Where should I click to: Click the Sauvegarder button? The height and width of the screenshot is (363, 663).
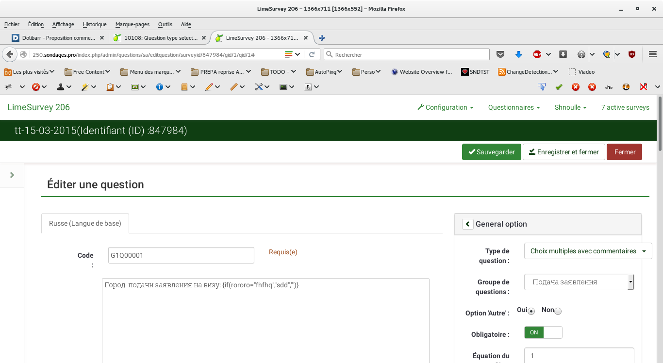(x=491, y=152)
